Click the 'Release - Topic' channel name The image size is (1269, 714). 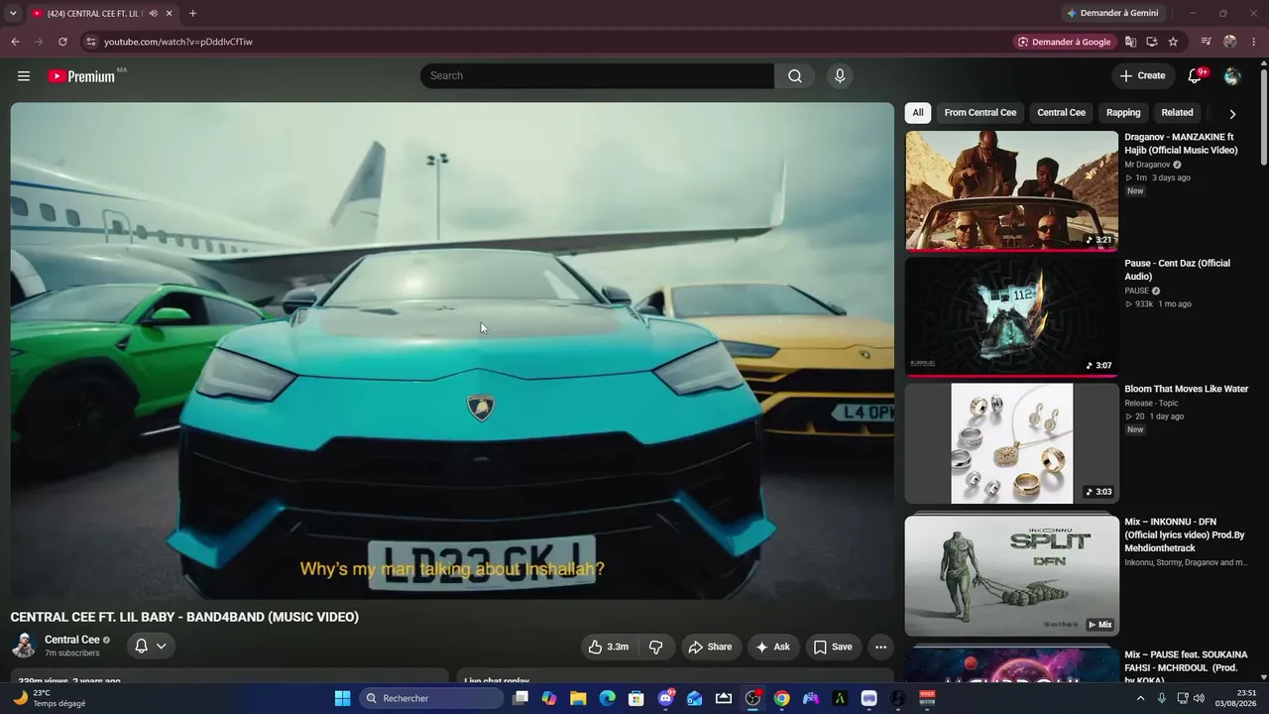(1152, 404)
